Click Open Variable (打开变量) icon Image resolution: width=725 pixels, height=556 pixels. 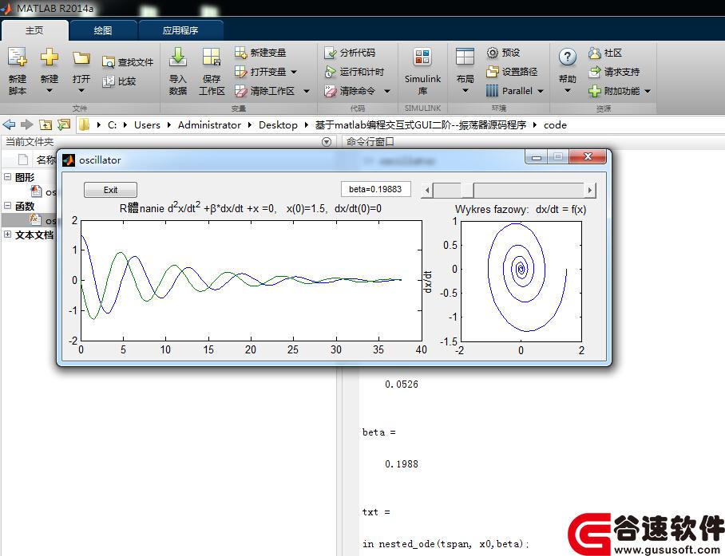coord(240,72)
